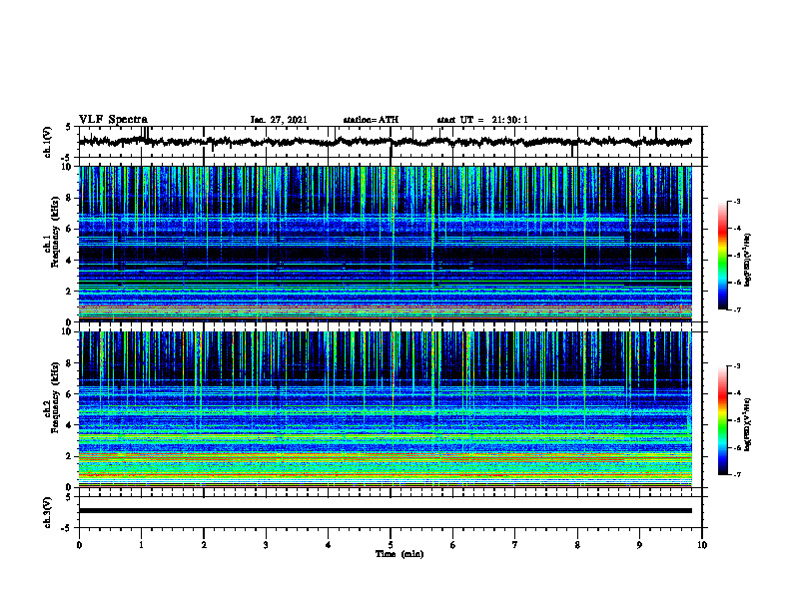Click the time axis tick label "0"
The width and height of the screenshot is (791, 611).
click(79, 545)
